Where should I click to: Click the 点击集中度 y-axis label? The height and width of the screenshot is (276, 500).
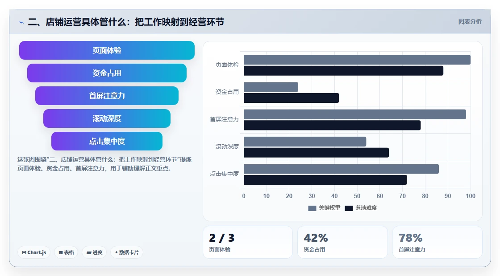point(224,174)
